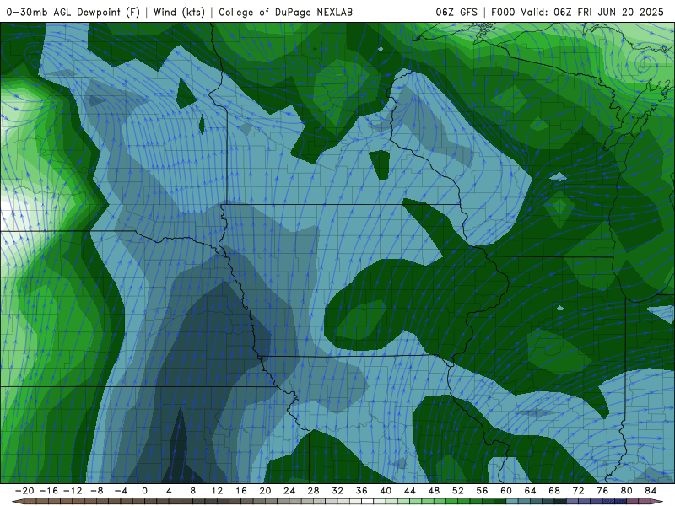Click the '44' legend label
The width and height of the screenshot is (675, 506).
(410, 491)
